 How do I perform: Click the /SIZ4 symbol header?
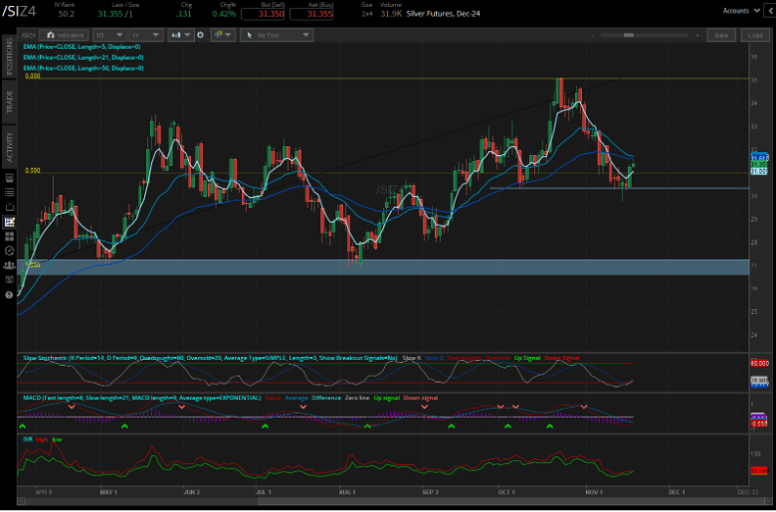19,11
